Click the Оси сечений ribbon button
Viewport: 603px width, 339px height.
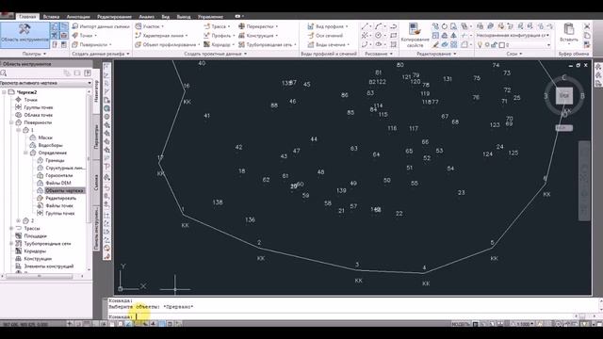tap(325, 36)
